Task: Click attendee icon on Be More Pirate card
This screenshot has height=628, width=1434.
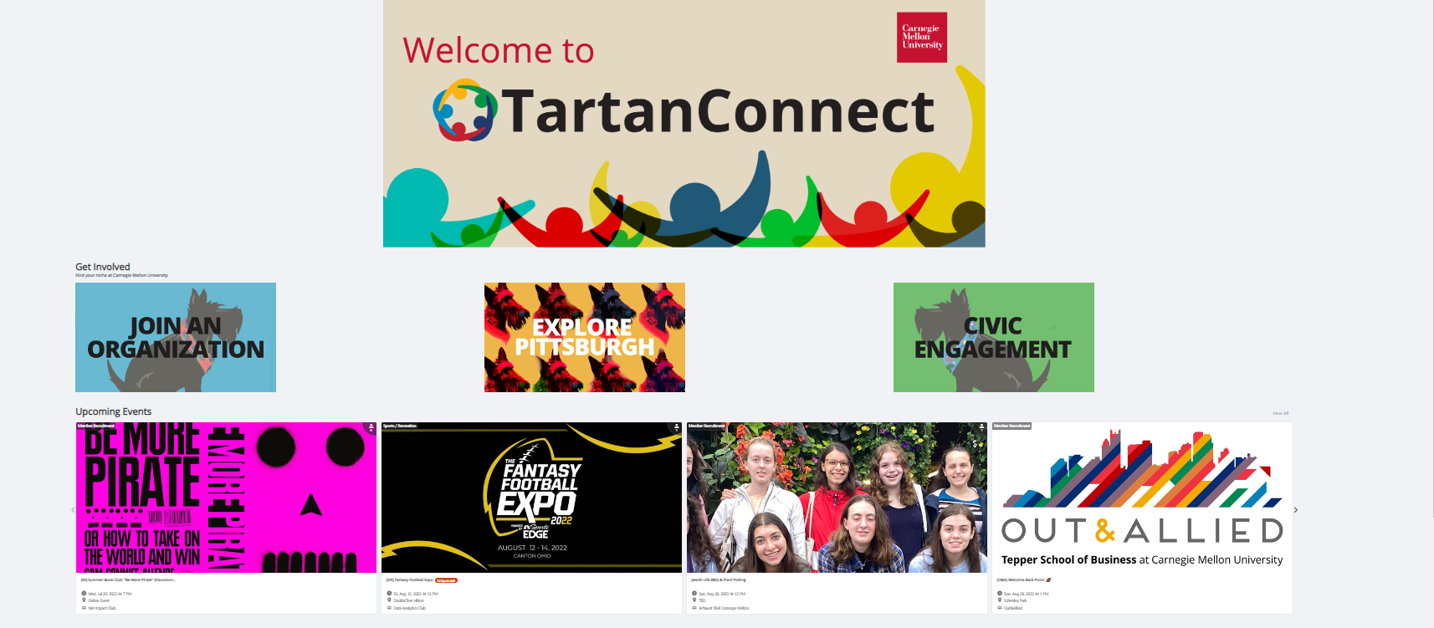Action: coord(371,427)
